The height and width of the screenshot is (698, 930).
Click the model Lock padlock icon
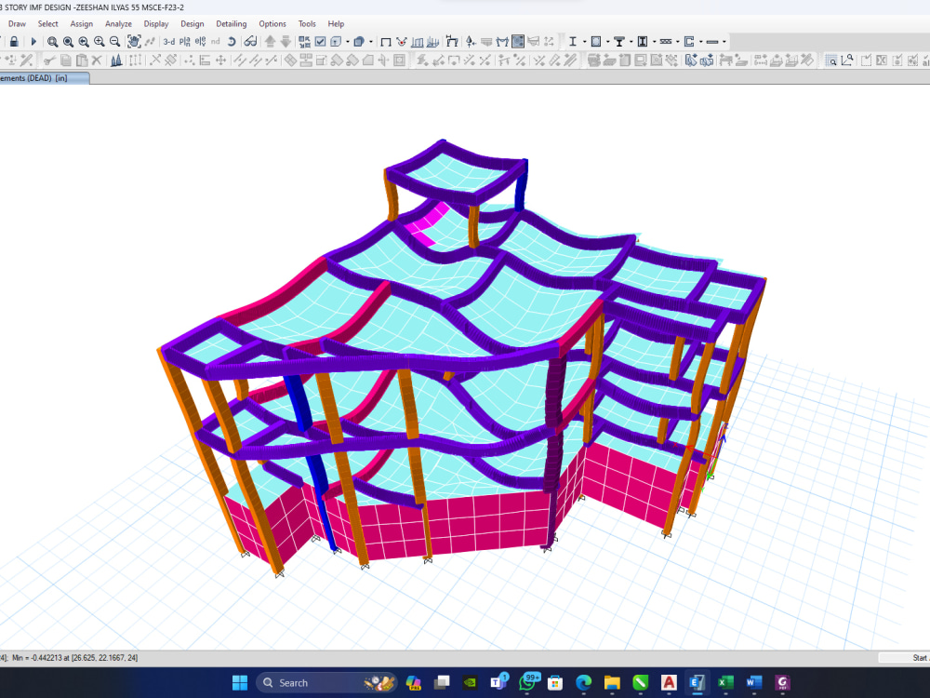[13, 41]
